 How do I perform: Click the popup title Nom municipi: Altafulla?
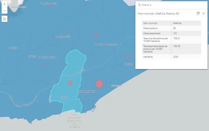tap(158, 14)
